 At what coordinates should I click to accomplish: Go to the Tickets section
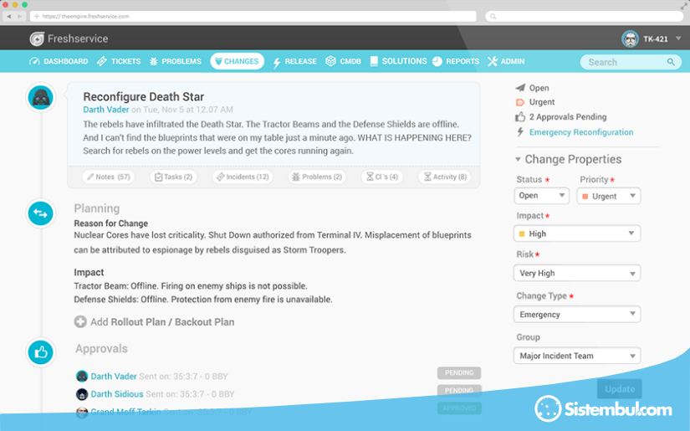click(x=119, y=61)
